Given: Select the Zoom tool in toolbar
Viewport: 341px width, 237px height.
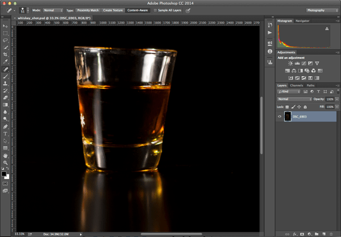Looking at the screenshot, I should (x=6, y=163).
